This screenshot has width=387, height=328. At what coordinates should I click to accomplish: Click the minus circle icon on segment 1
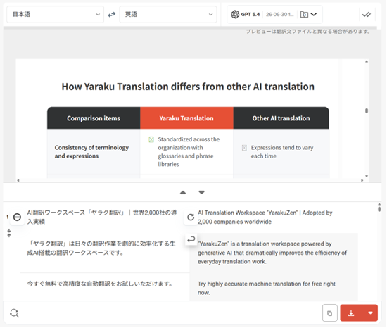tap(17, 217)
